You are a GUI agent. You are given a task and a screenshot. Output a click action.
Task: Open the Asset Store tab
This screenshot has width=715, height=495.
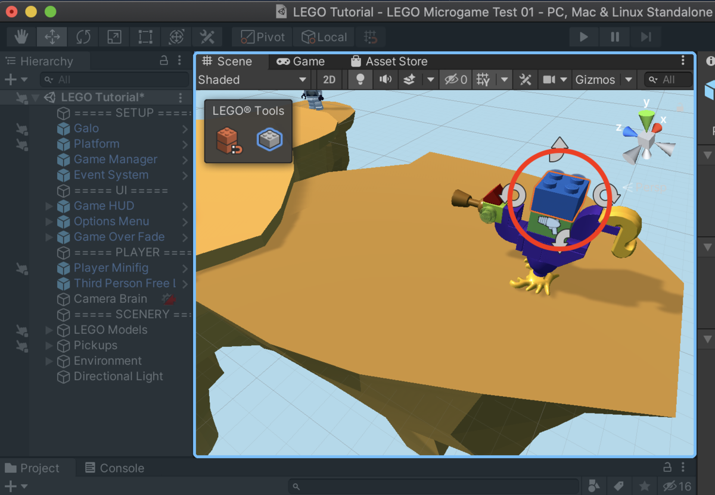(388, 61)
